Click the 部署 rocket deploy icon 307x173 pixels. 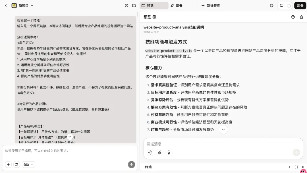click(172, 5)
